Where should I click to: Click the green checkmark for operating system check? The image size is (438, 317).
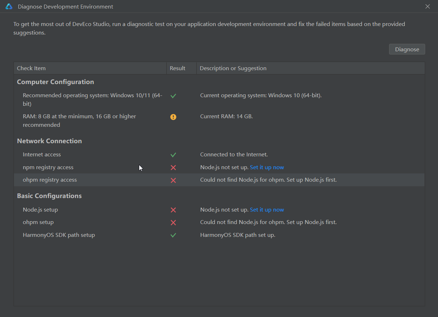[173, 96]
